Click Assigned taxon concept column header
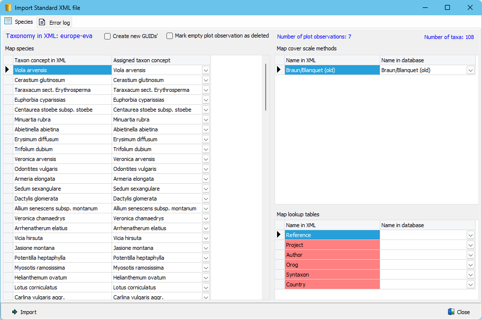The width and height of the screenshot is (482, 320). pos(161,60)
